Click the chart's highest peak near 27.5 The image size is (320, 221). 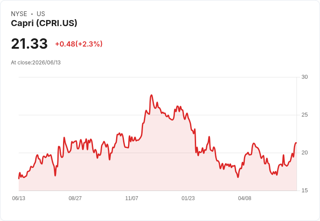click(151, 95)
